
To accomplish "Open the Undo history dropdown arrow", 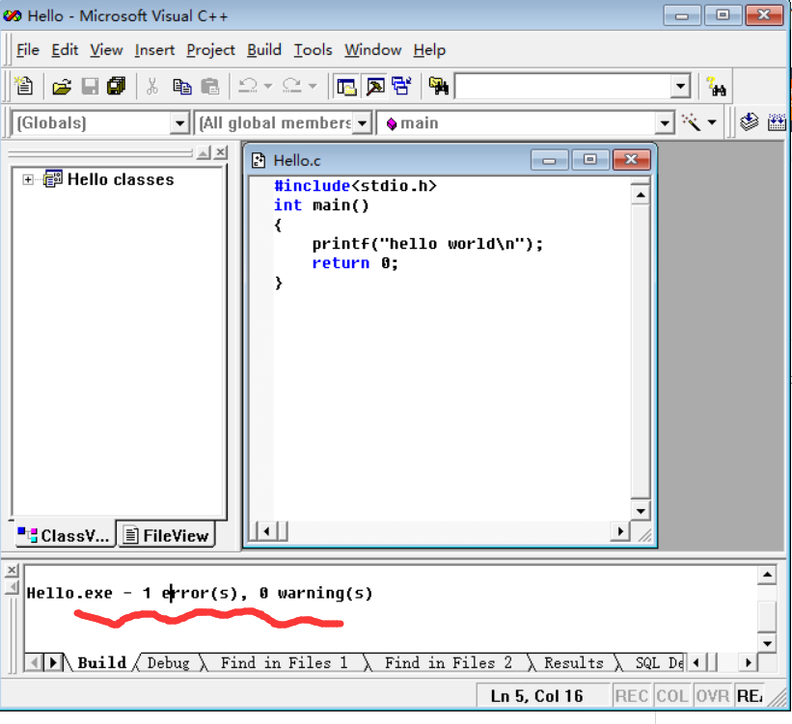I will click(x=268, y=86).
